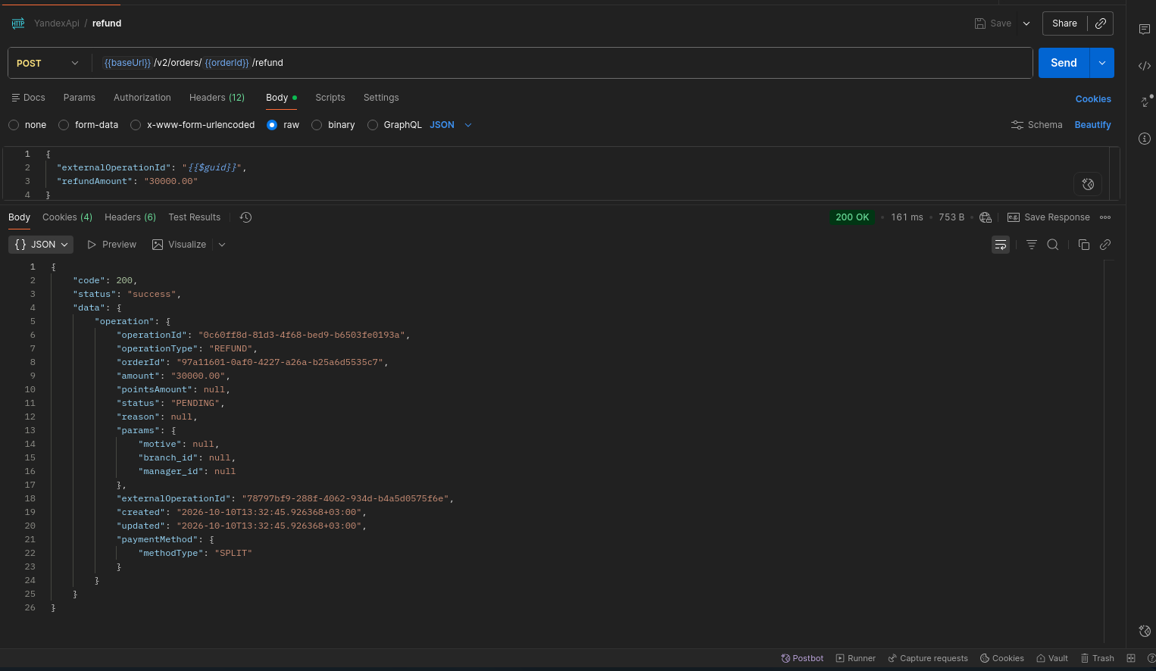1156x671 pixels.
Task: Expand the dropdown chevron next to Visualize
Action: click(222, 245)
